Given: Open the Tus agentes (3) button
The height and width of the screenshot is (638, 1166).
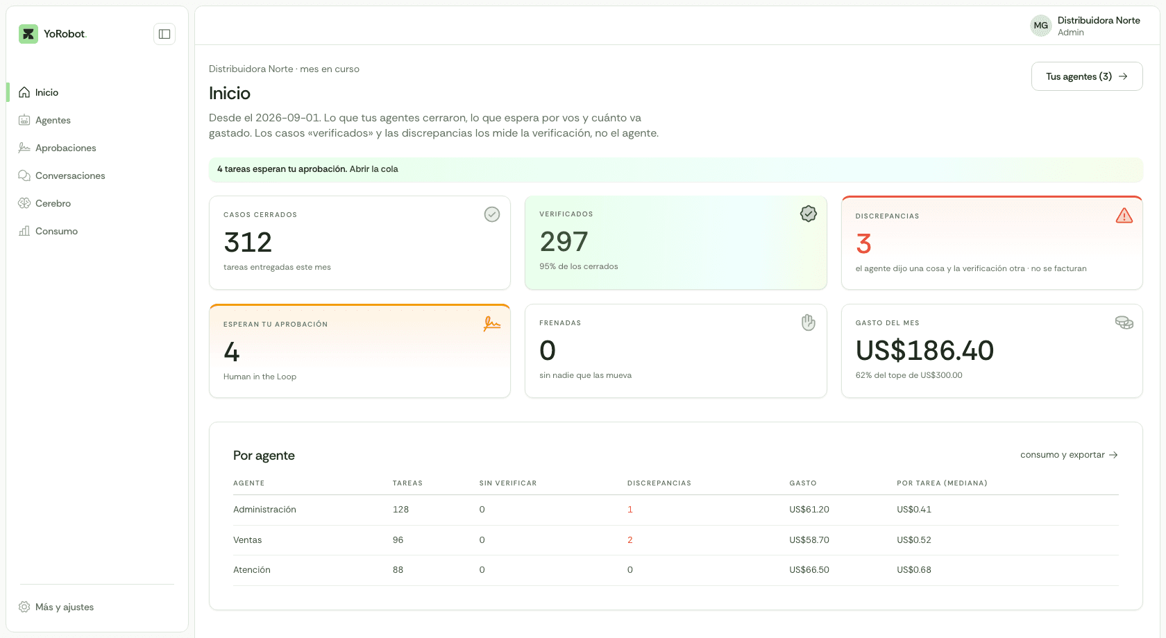Looking at the screenshot, I should (x=1087, y=76).
